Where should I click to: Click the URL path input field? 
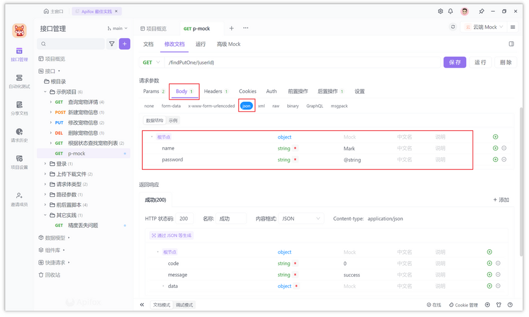(x=302, y=62)
